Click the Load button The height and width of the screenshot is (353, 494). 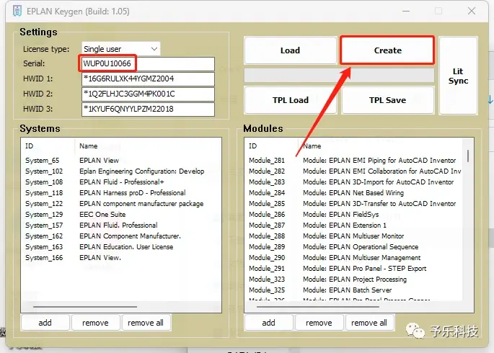pyautogui.click(x=290, y=50)
